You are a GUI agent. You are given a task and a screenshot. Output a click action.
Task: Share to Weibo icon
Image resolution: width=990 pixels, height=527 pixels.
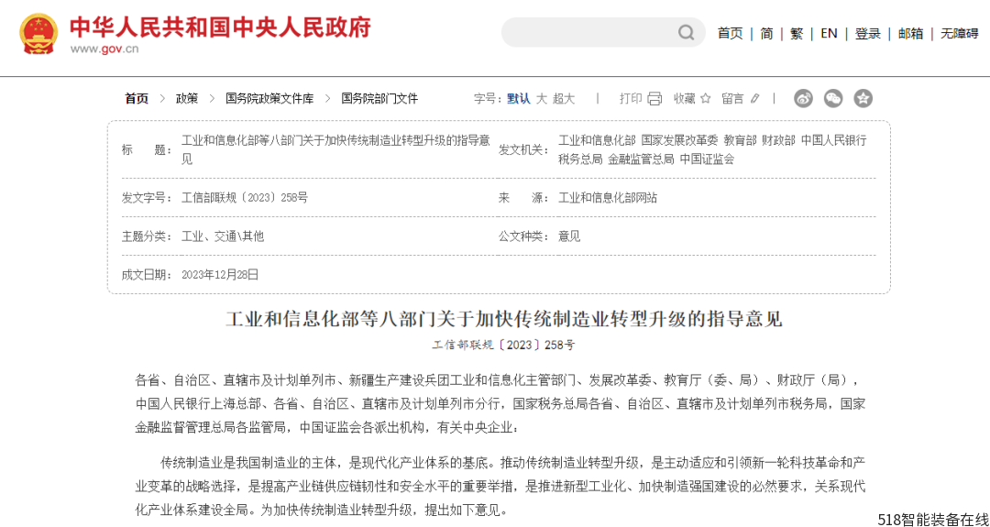(x=803, y=98)
